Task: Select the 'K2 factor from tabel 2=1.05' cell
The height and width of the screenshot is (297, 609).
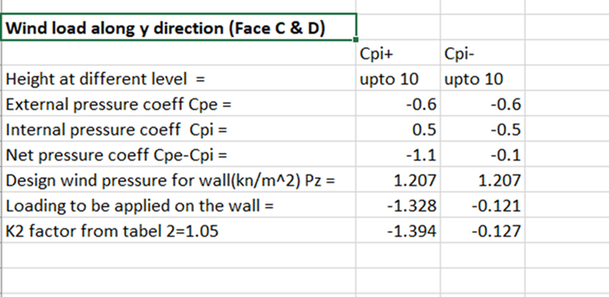Action: [178, 230]
